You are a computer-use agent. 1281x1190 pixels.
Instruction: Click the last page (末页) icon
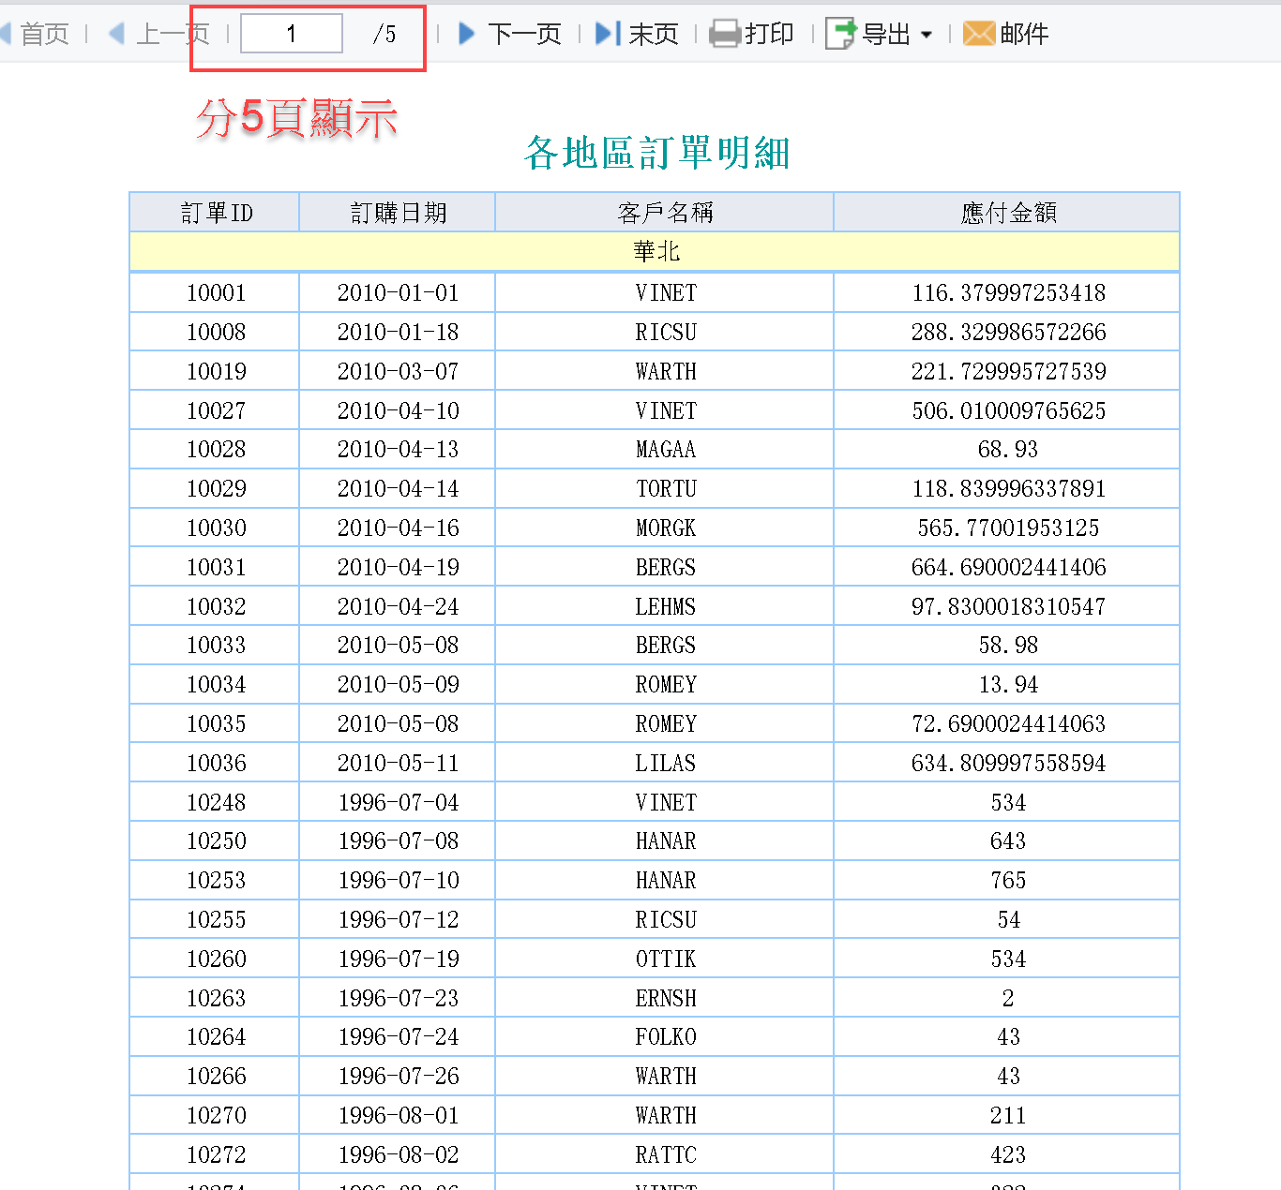tap(608, 35)
